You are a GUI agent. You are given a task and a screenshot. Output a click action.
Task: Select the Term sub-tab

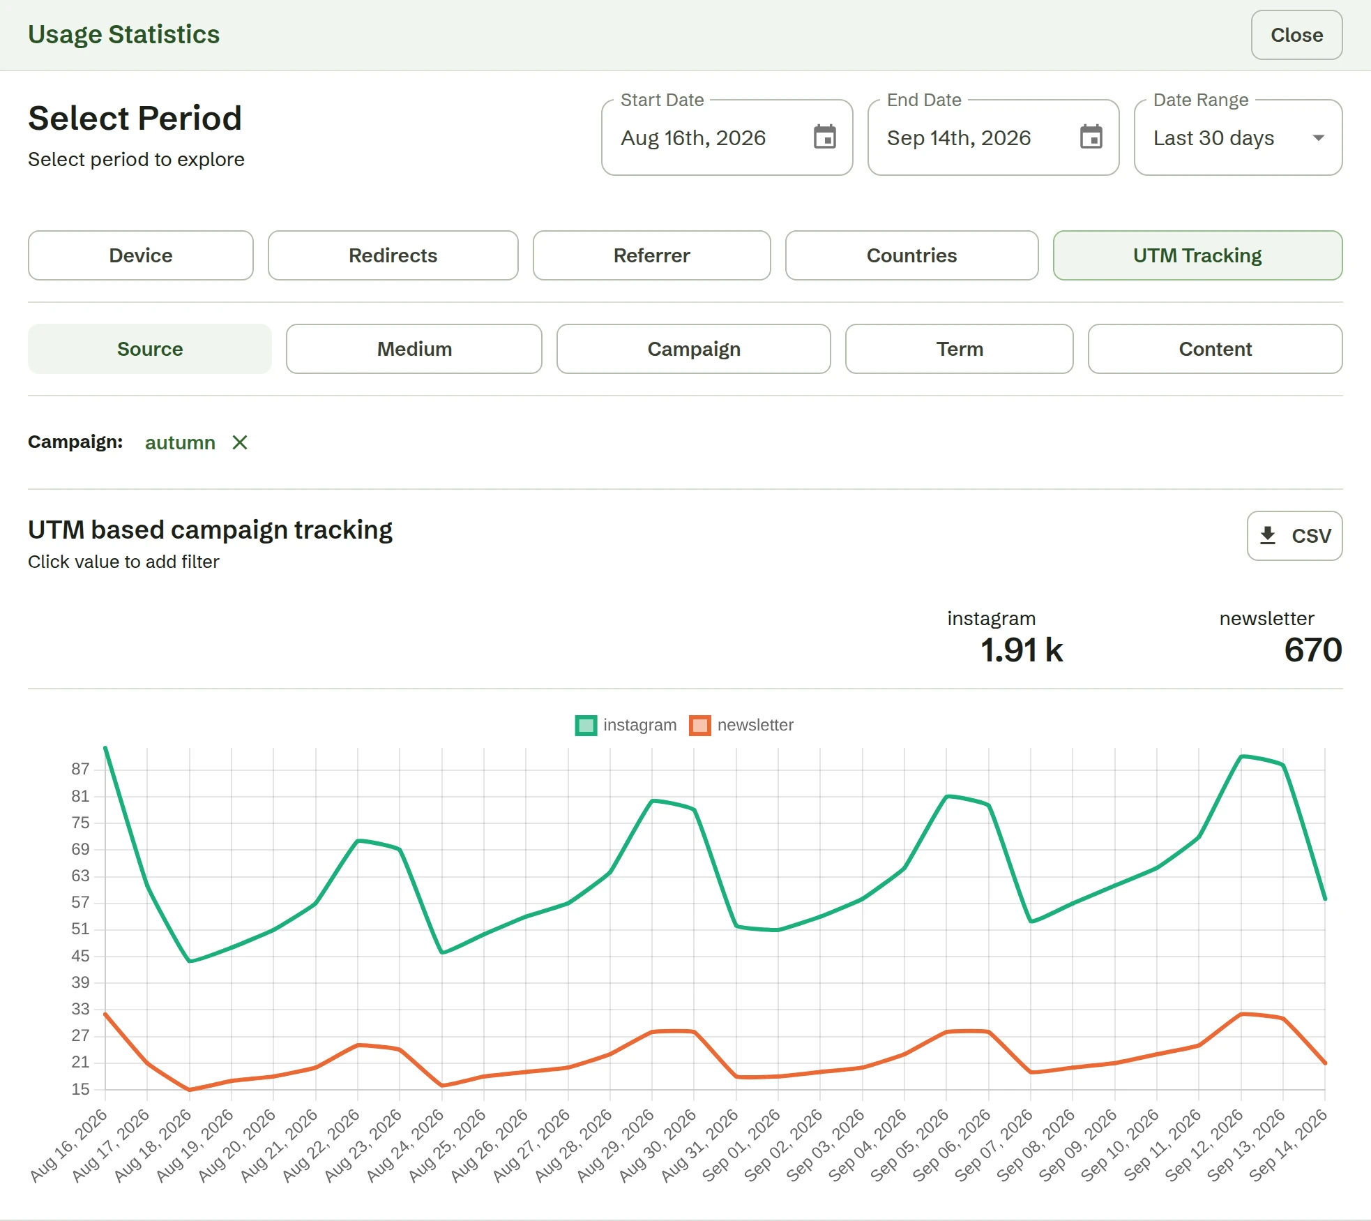(x=960, y=349)
